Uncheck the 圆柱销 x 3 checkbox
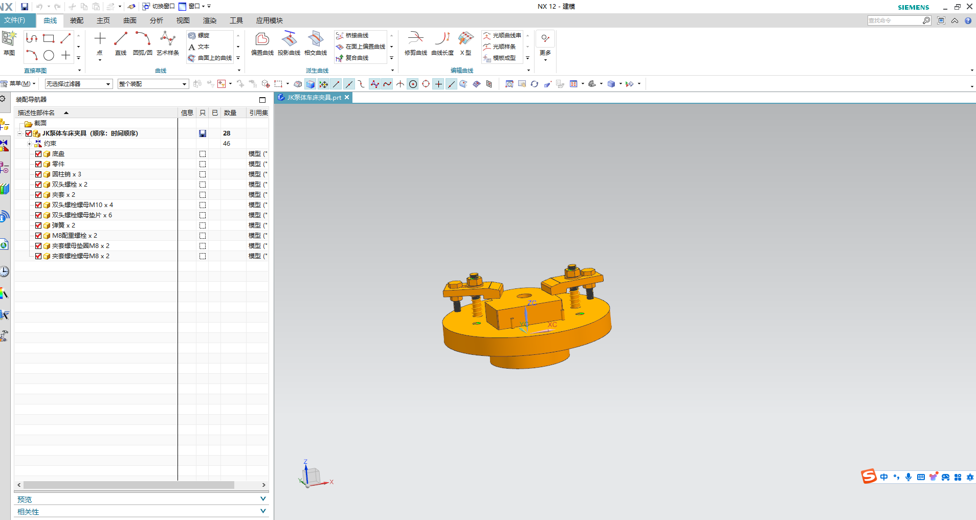Screen dimensions: 976x520 (x=38, y=174)
